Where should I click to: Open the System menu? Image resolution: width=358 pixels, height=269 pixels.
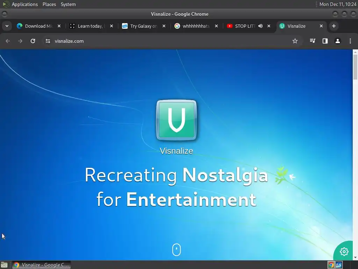pos(68,4)
